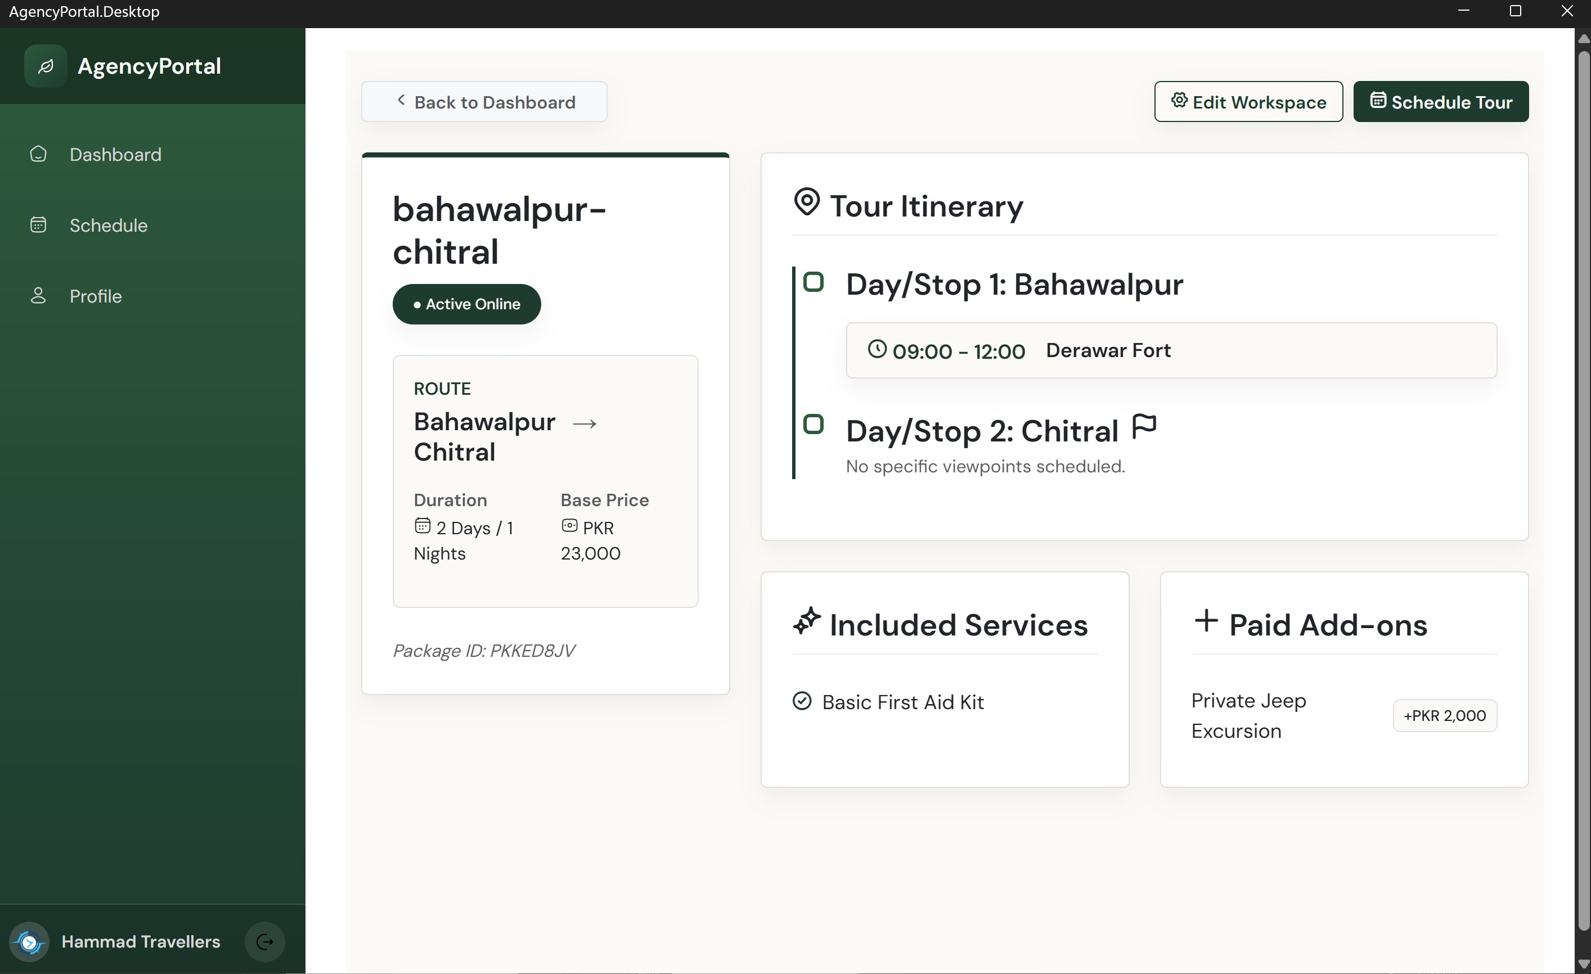
Task: Click the Schedule Tour button
Action: tap(1441, 101)
